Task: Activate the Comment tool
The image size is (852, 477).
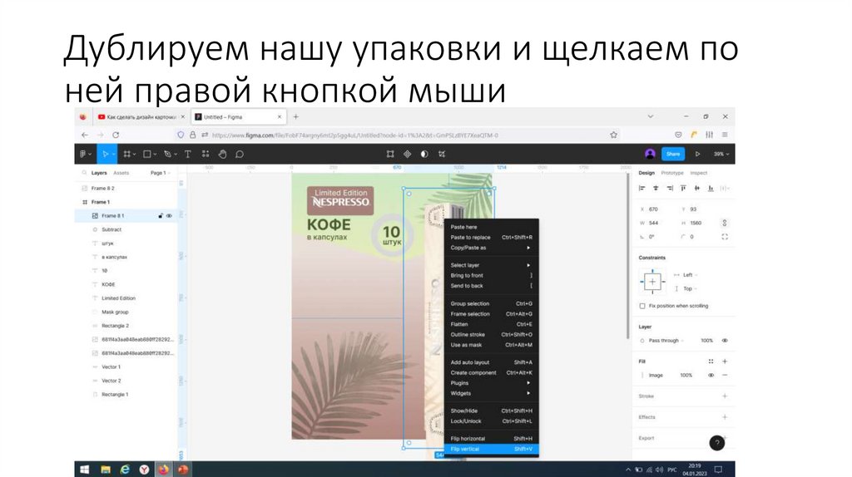Action: point(240,154)
